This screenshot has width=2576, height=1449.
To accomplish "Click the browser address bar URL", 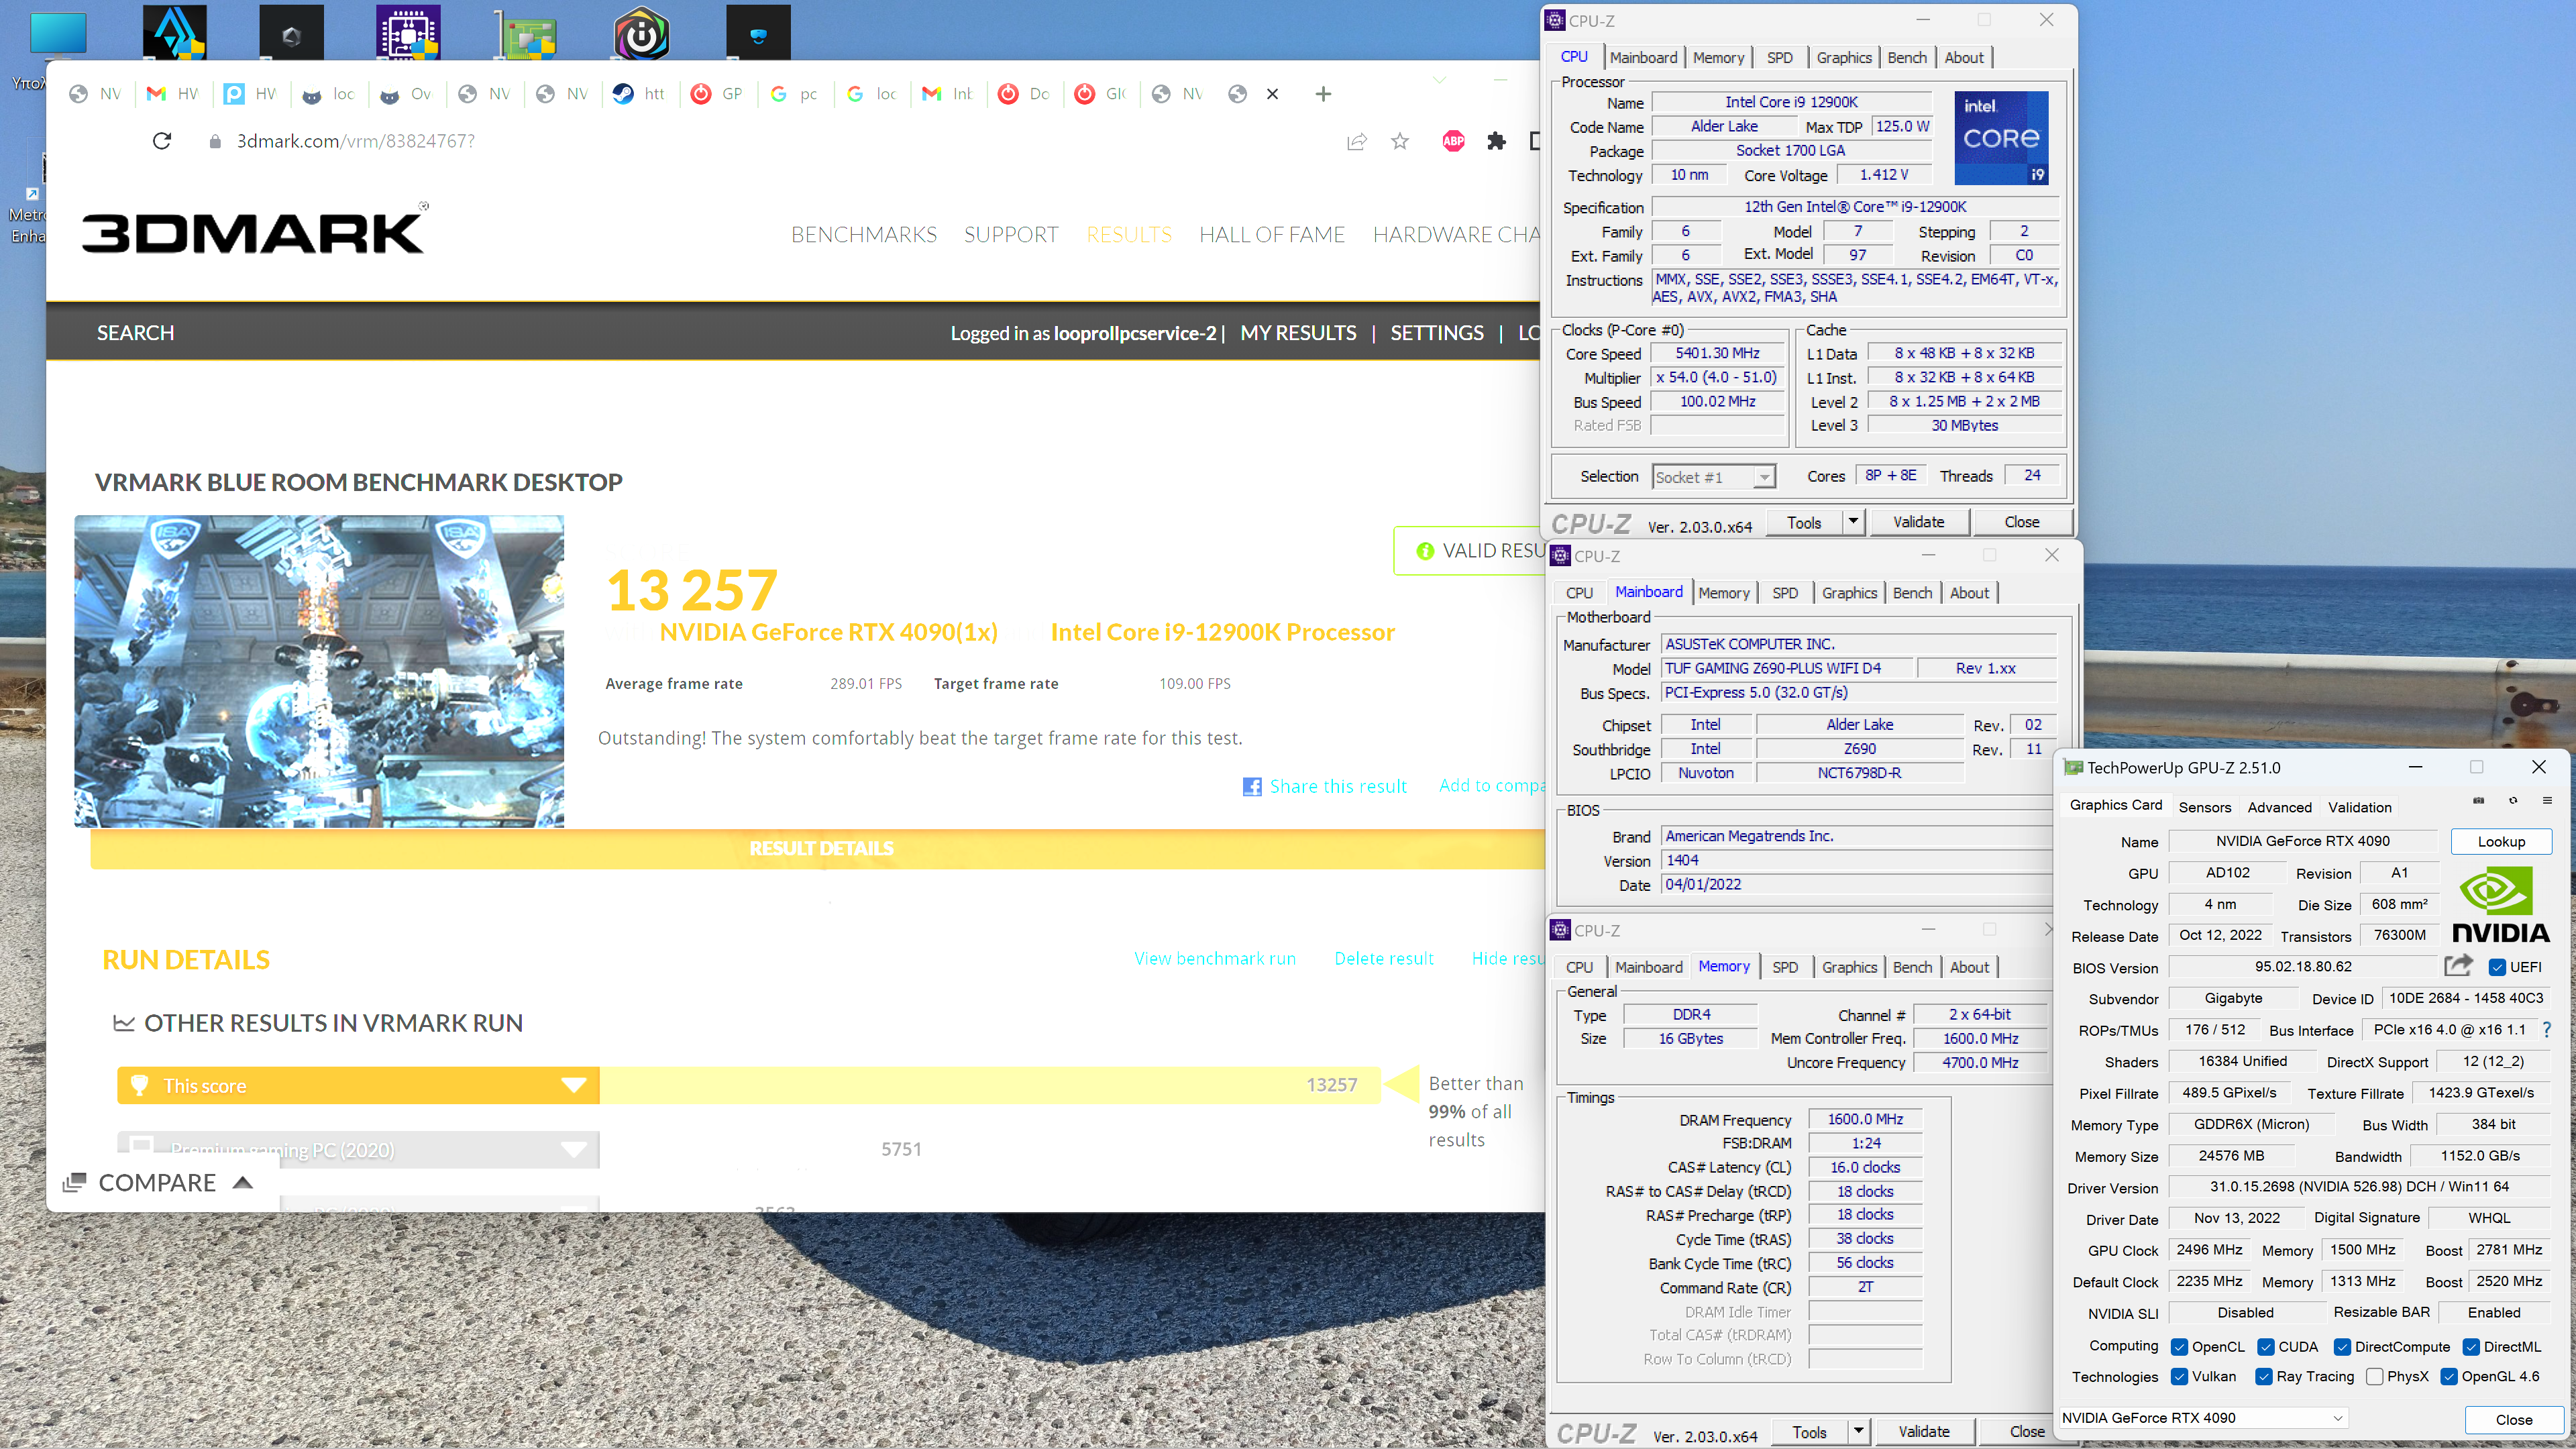I will point(355,141).
